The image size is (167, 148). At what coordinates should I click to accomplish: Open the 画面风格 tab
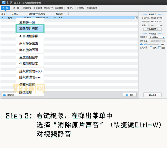point(59,8)
